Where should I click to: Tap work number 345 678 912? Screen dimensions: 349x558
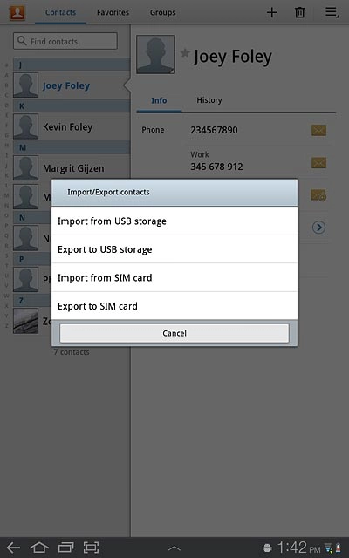tap(216, 167)
